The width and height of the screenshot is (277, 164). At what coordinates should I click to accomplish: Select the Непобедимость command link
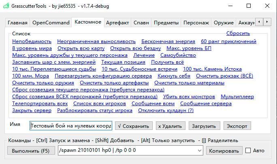pos(32,41)
